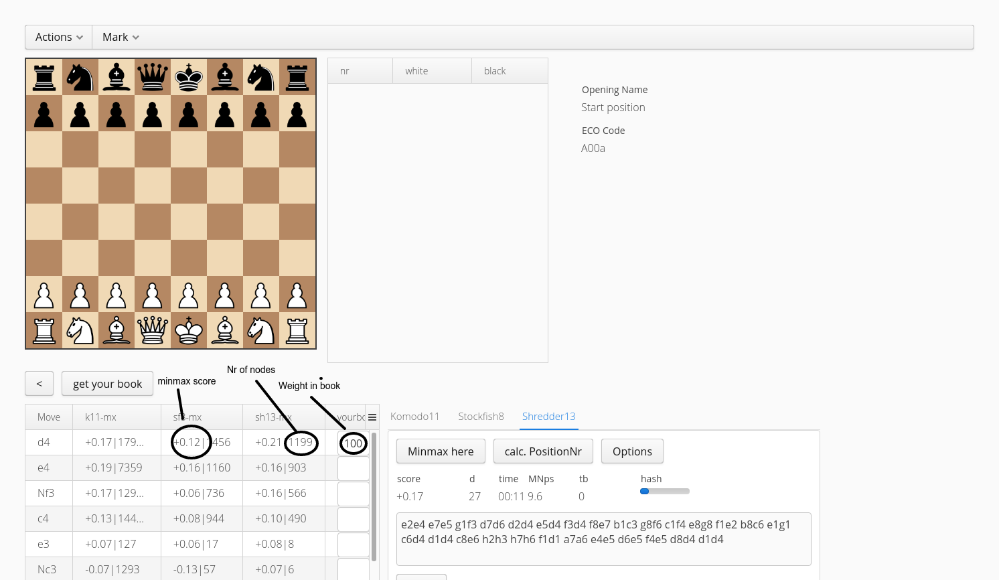
Task: Click the black column header
Action: tap(510, 71)
